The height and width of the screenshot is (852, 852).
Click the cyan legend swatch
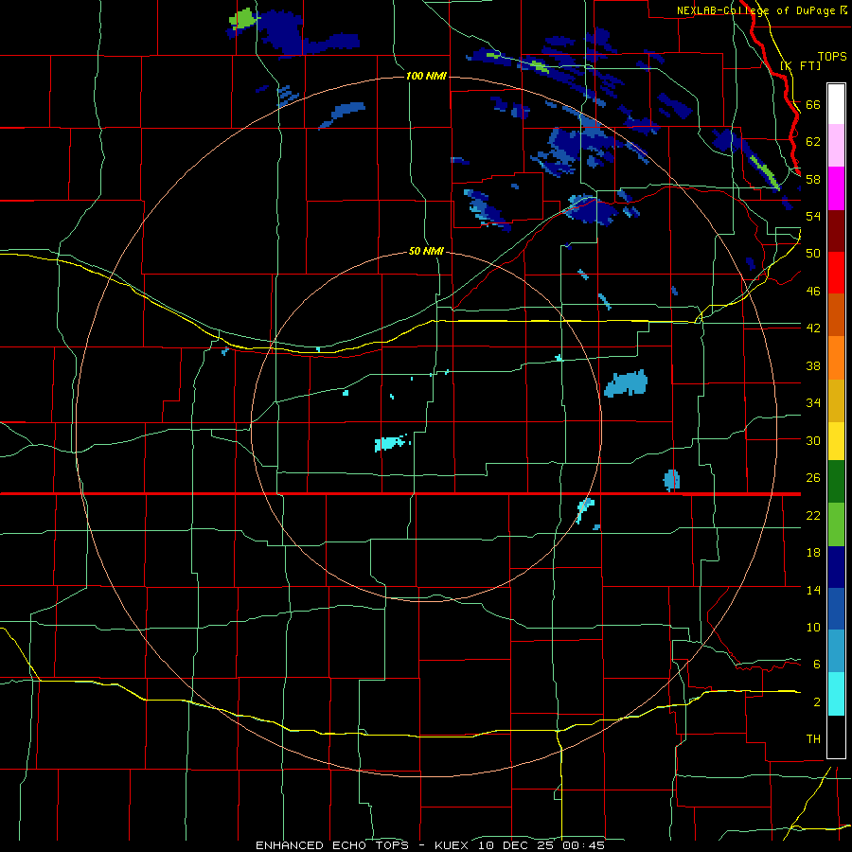(836, 694)
